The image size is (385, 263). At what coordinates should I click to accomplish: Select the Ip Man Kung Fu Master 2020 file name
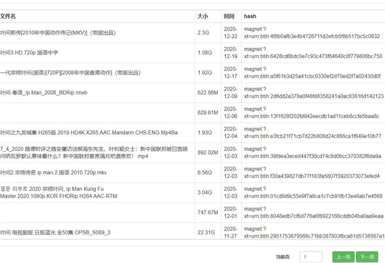coord(59,193)
